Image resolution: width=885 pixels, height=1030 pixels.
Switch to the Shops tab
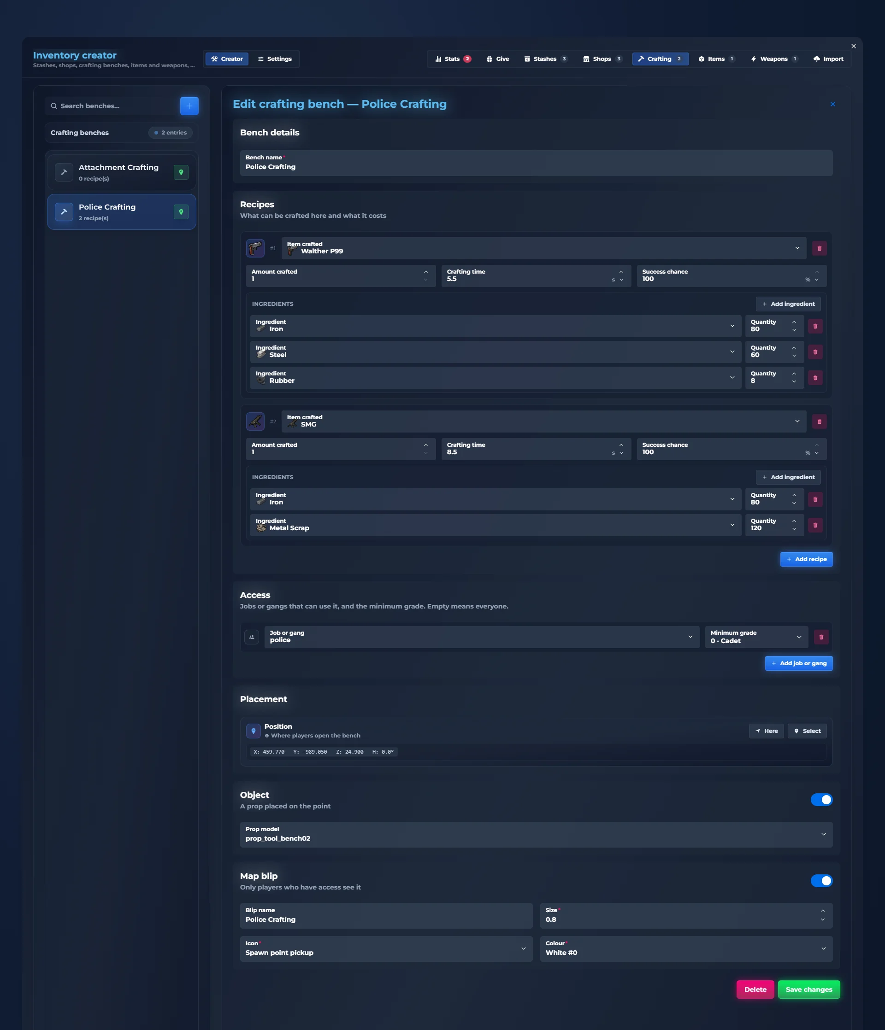tap(602, 59)
